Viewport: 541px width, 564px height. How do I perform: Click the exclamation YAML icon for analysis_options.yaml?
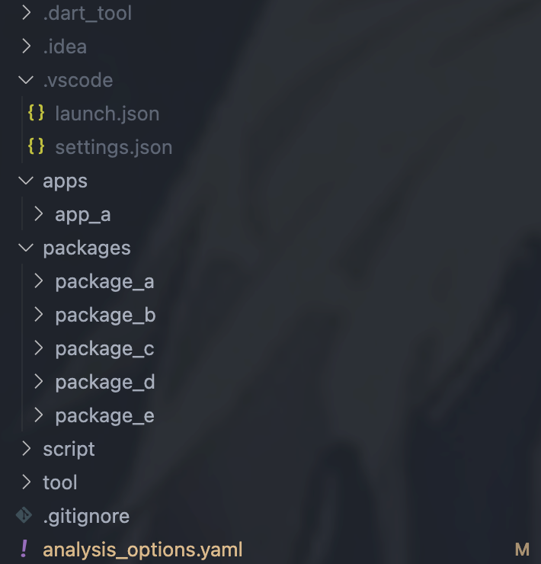24,549
